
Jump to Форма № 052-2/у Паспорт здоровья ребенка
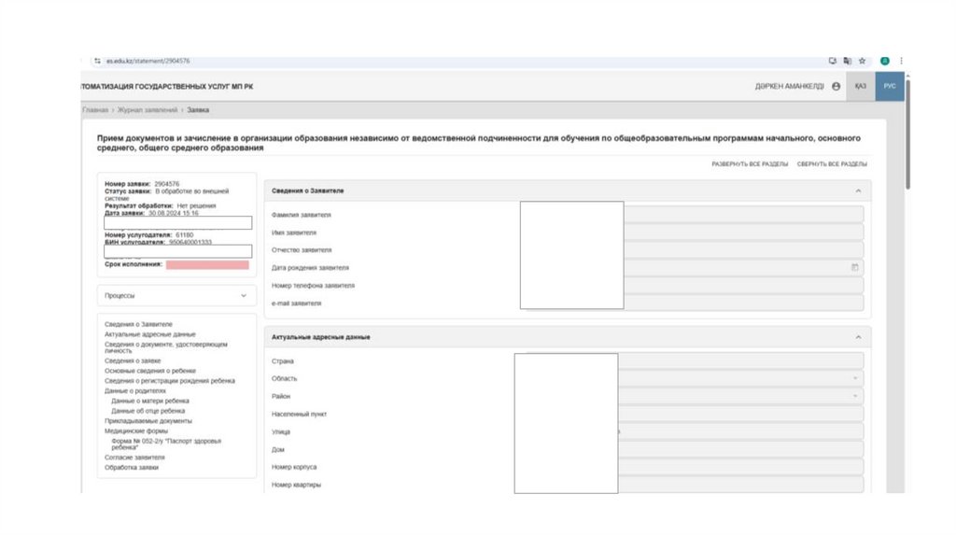coord(166,444)
